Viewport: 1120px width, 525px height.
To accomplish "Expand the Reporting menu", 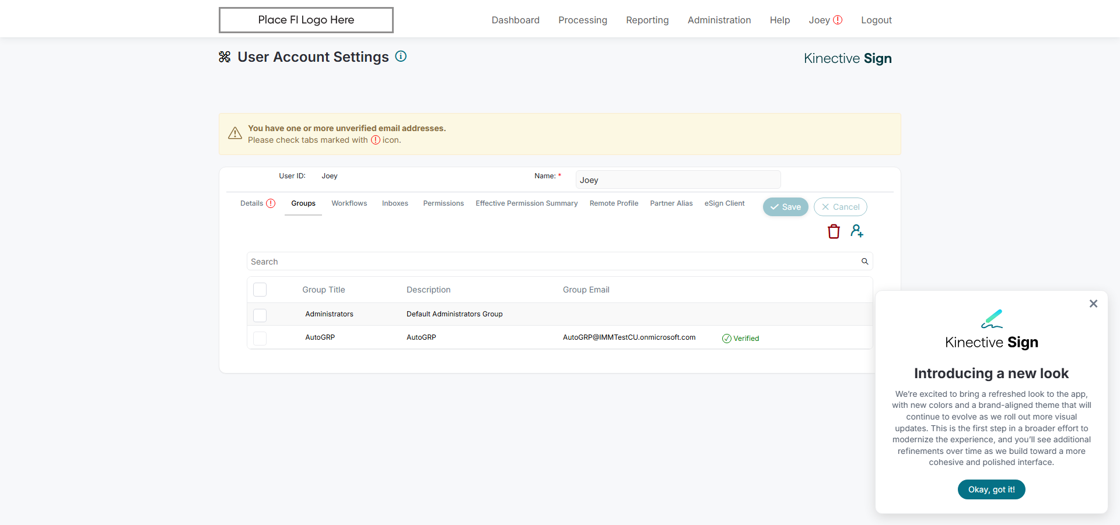I will tap(647, 20).
